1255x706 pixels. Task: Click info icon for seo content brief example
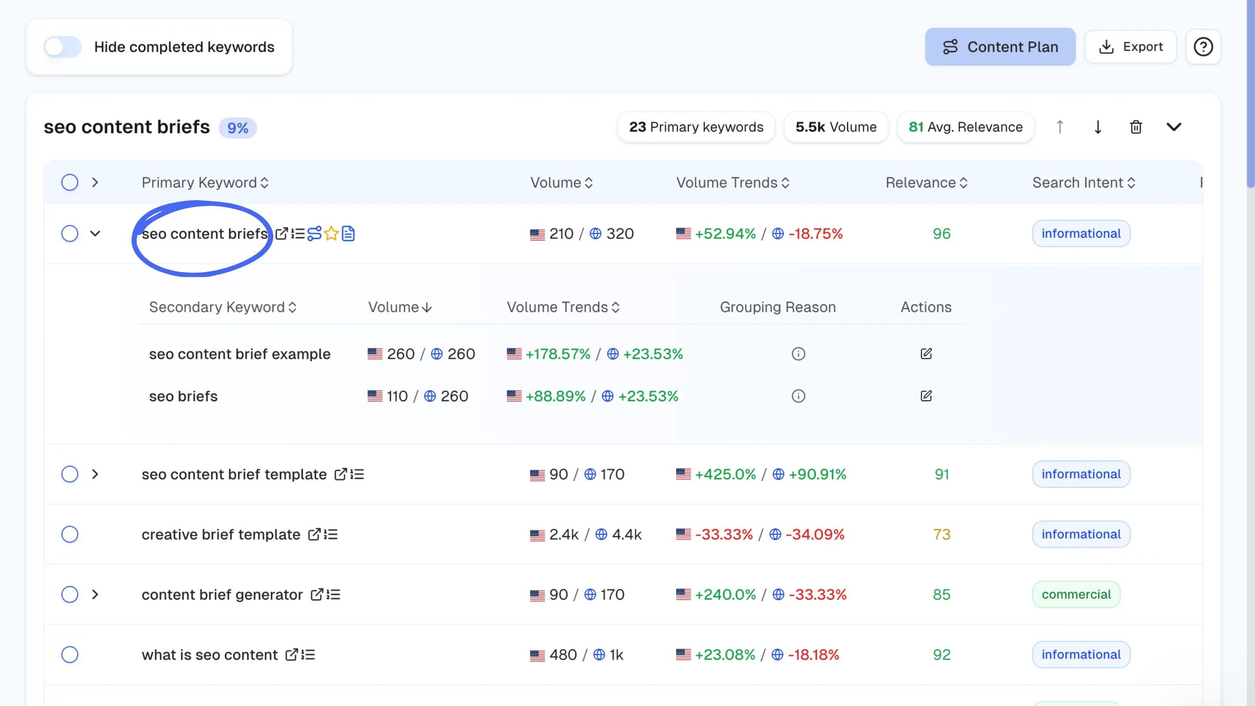pyautogui.click(x=798, y=354)
